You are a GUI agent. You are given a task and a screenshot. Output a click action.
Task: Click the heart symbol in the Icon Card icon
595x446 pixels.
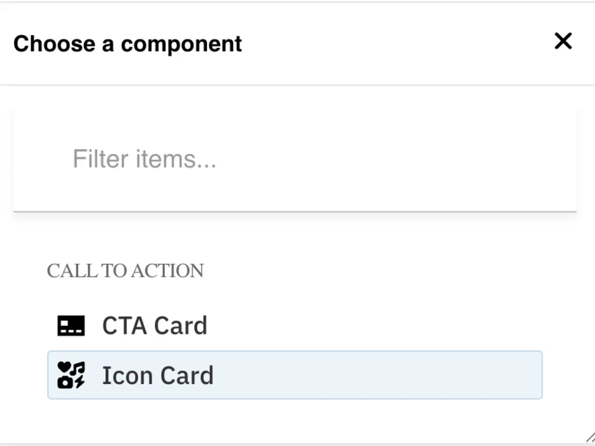pos(64,366)
